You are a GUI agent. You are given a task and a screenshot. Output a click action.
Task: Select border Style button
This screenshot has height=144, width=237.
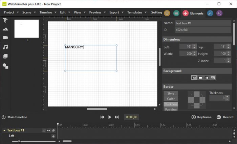click(171, 93)
